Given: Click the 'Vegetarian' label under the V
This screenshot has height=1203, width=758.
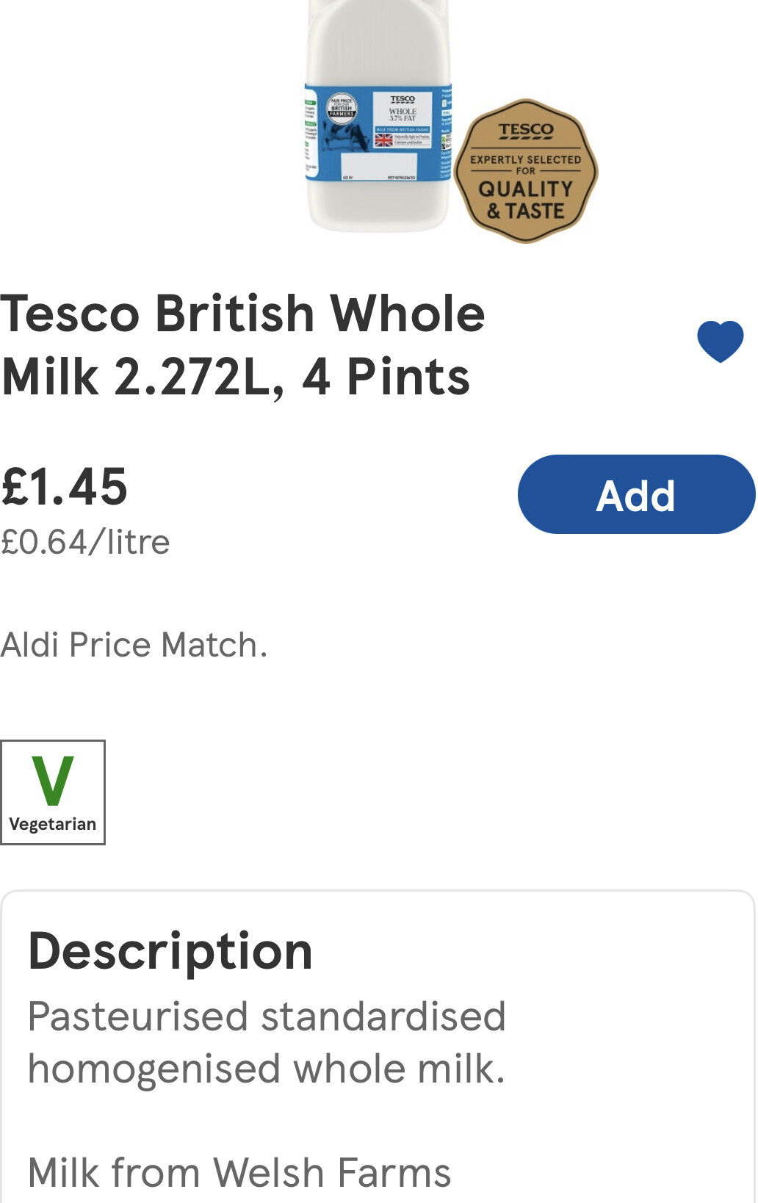Looking at the screenshot, I should click(53, 824).
